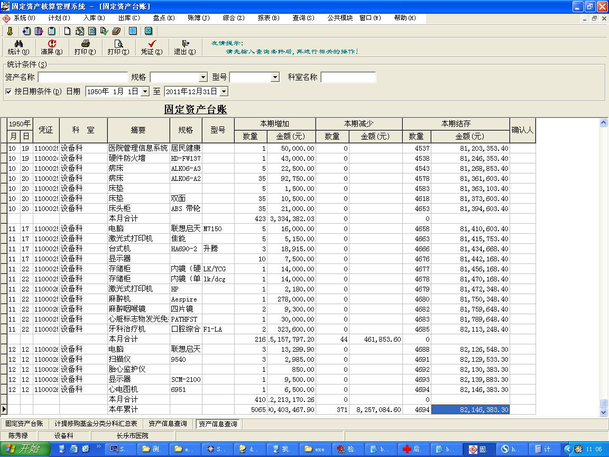Click the 本年累计 total row label

(139, 409)
